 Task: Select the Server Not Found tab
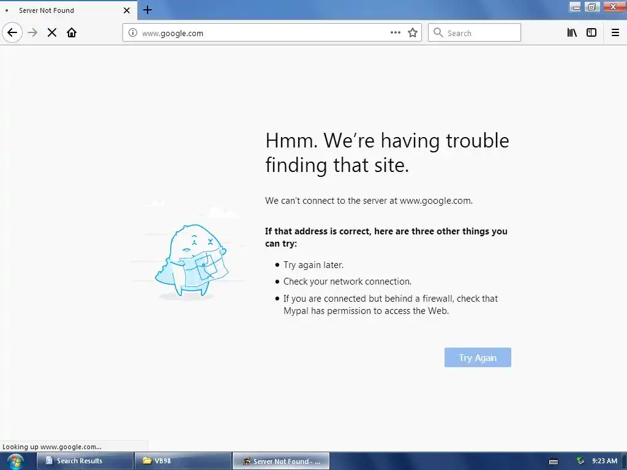pyautogui.click(x=69, y=10)
